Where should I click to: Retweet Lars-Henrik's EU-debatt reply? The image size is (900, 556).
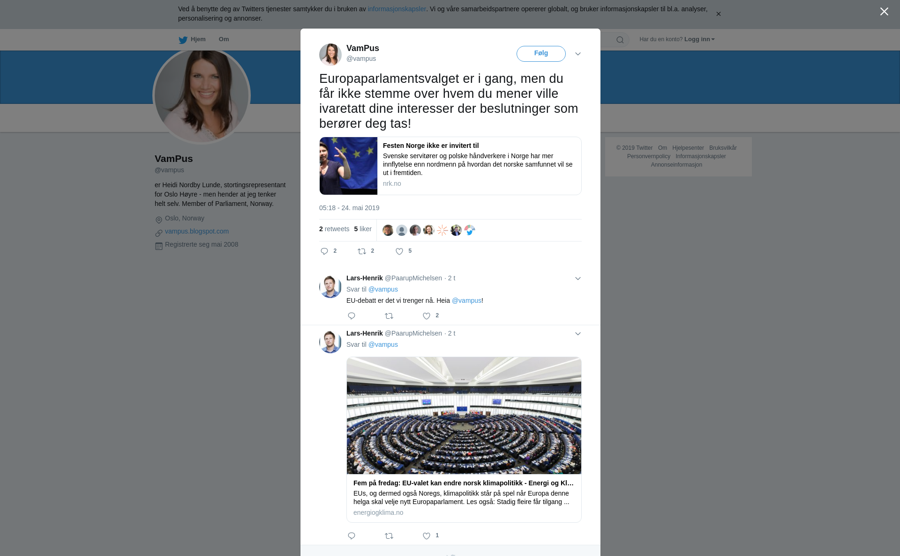389,316
